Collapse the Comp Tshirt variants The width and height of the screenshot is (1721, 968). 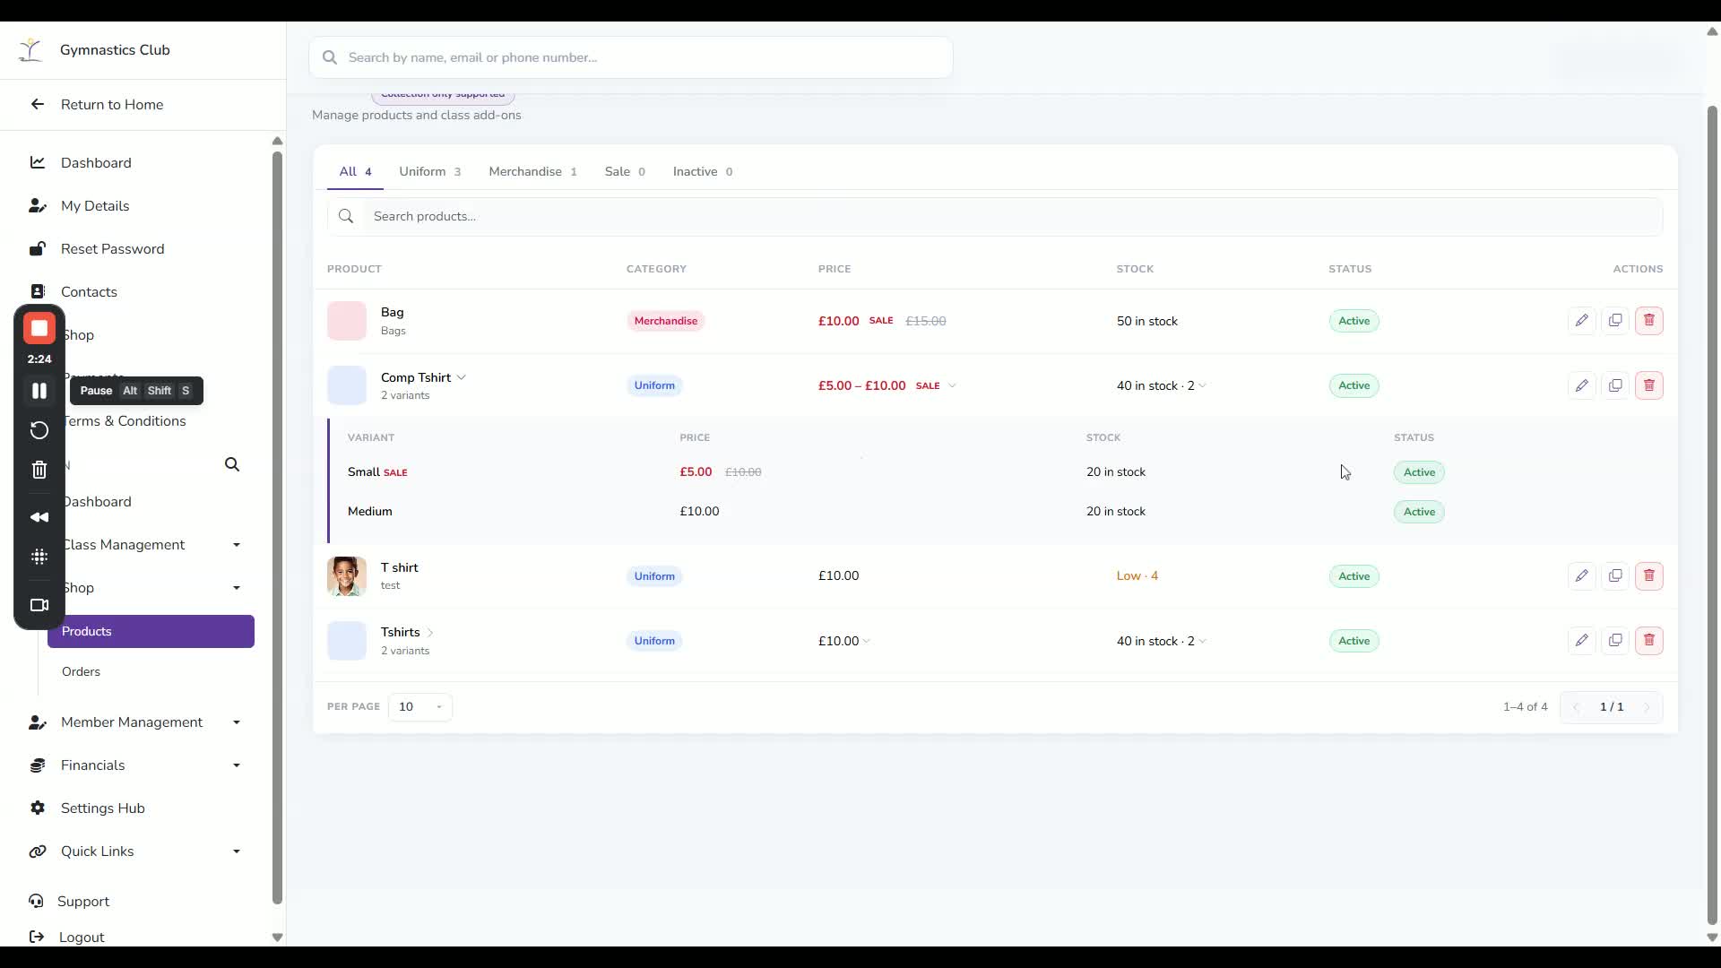pos(462,377)
